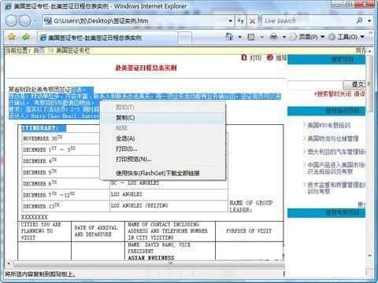The width and height of the screenshot is (378, 283).
Task: Choose the FlashGet download all links entry
Action: 162,173
